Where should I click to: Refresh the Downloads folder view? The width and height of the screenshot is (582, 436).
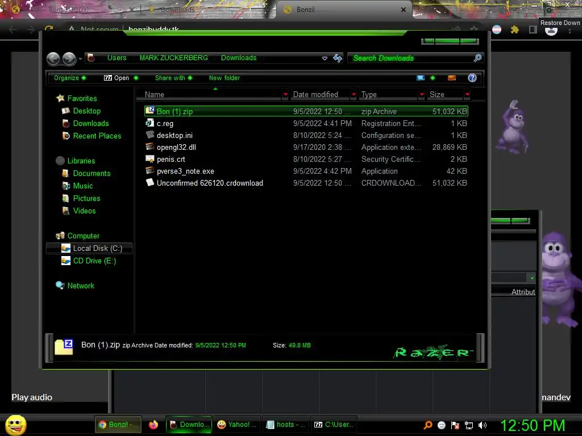338,58
